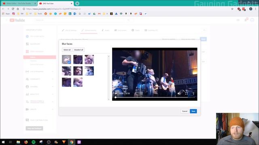
Task: Open OneNote from taskbar
Action: point(79,142)
